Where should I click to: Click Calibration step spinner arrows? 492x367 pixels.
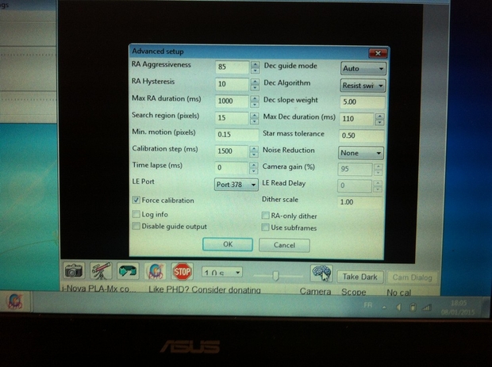click(254, 151)
